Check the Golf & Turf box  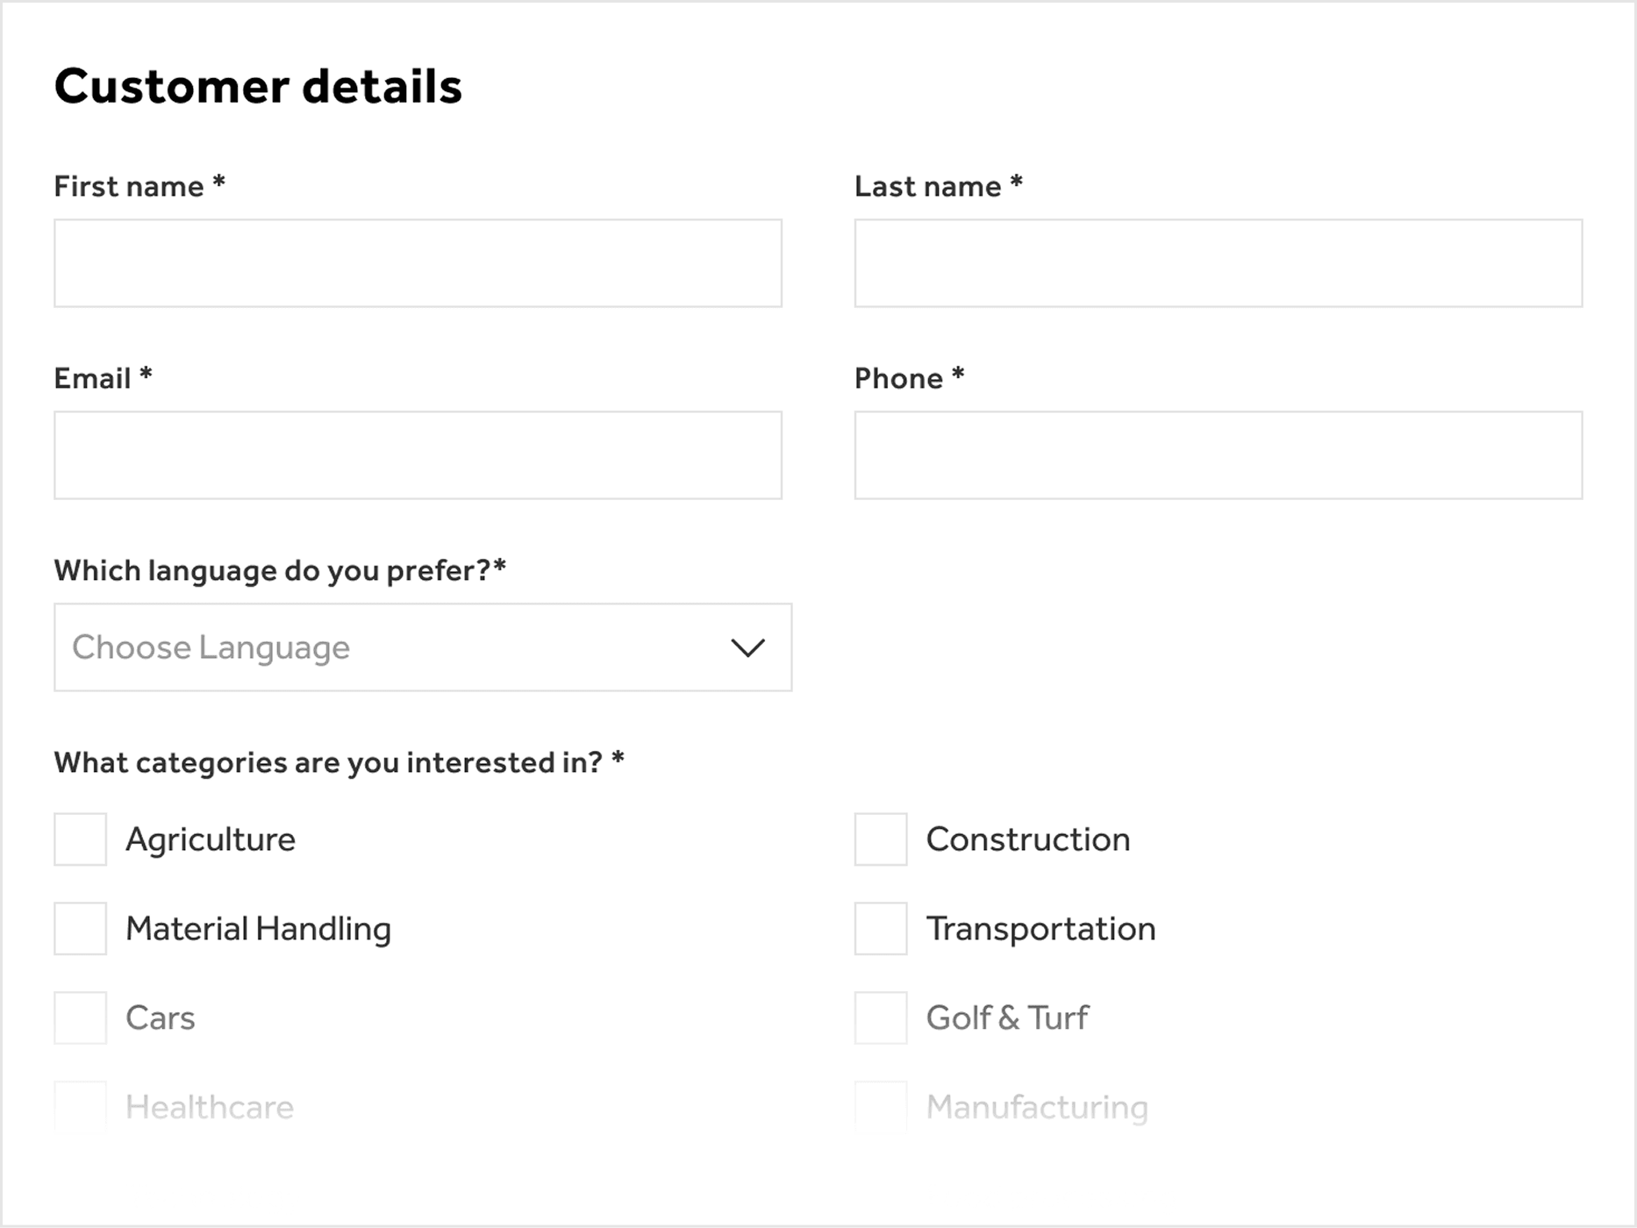[881, 1018]
